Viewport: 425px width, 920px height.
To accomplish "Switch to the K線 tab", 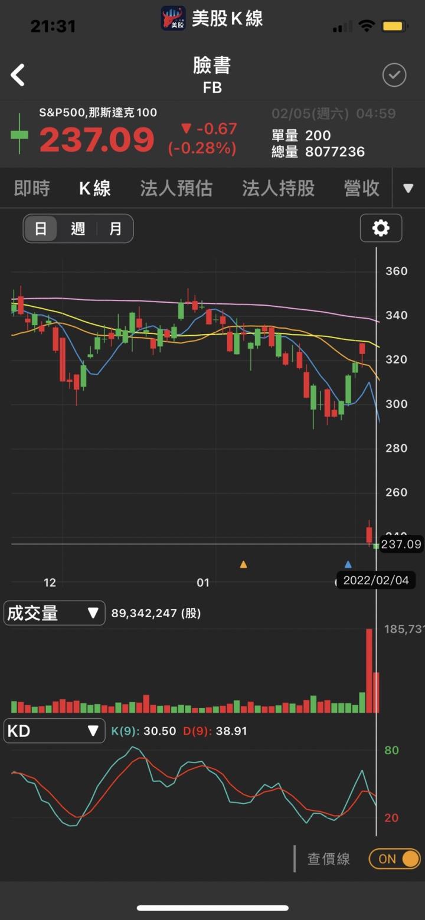I will [95, 188].
